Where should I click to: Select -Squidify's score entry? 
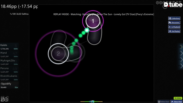[x=9, y=85]
